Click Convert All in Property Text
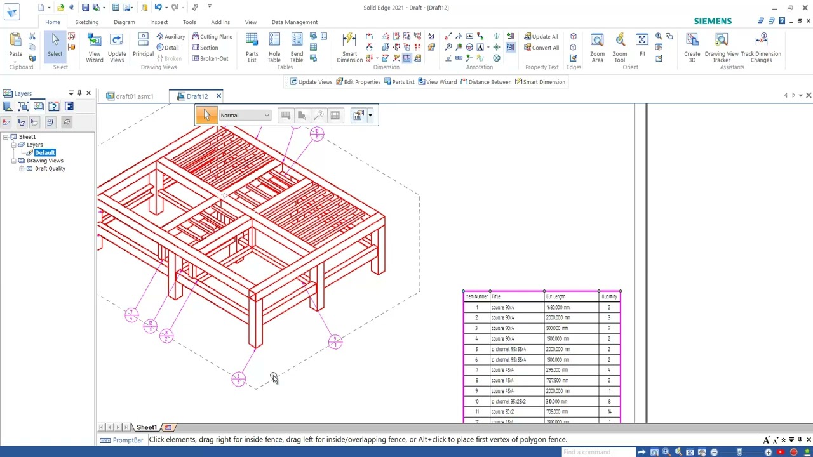Viewport: 813px width, 457px height. (x=542, y=48)
